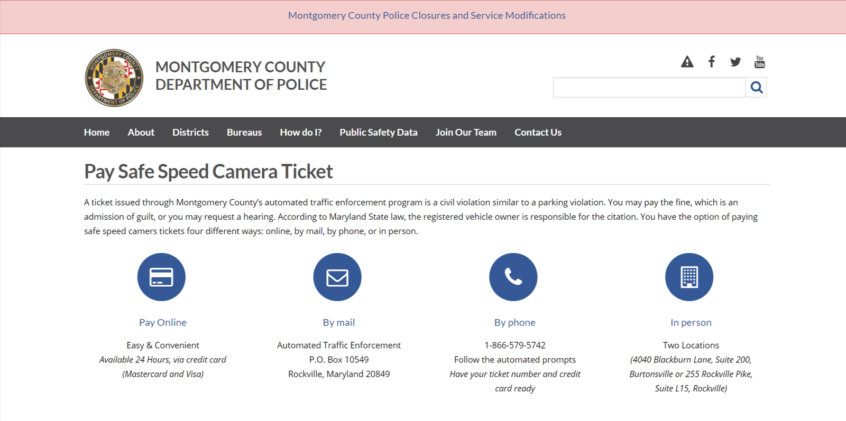Focus the site search text field
This screenshot has width=846, height=421.
[649, 87]
